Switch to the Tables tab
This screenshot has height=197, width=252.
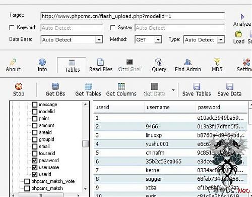pos(72,66)
